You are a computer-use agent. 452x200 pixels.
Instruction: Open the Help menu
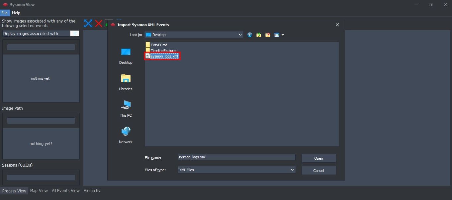pos(16,13)
